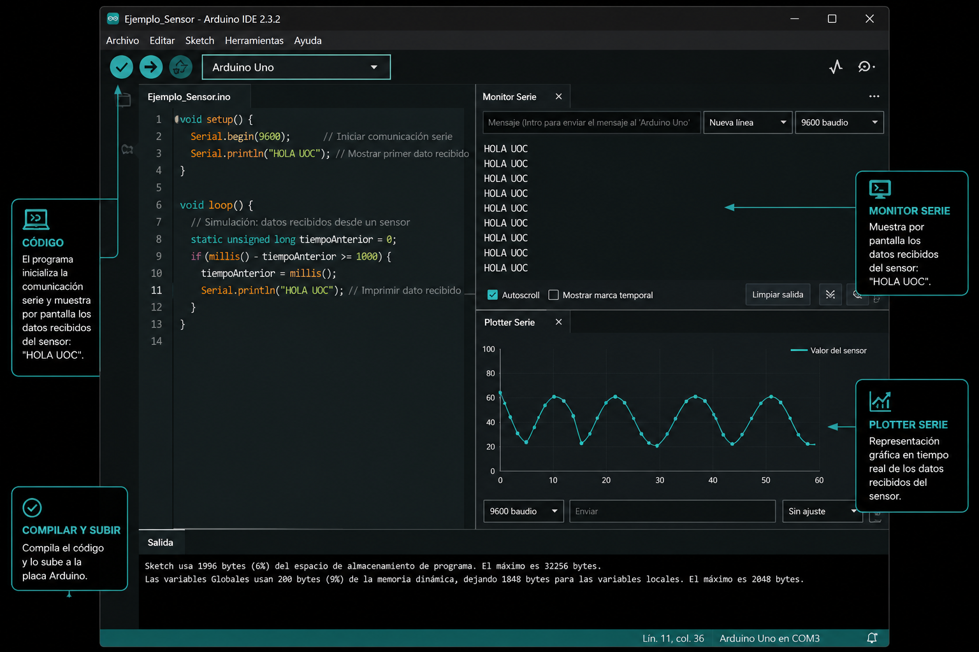Click the status bar text "Lín. 11, col. 36"

point(673,638)
